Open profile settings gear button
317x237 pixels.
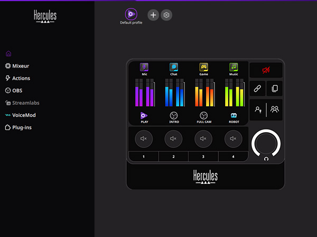(166, 15)
